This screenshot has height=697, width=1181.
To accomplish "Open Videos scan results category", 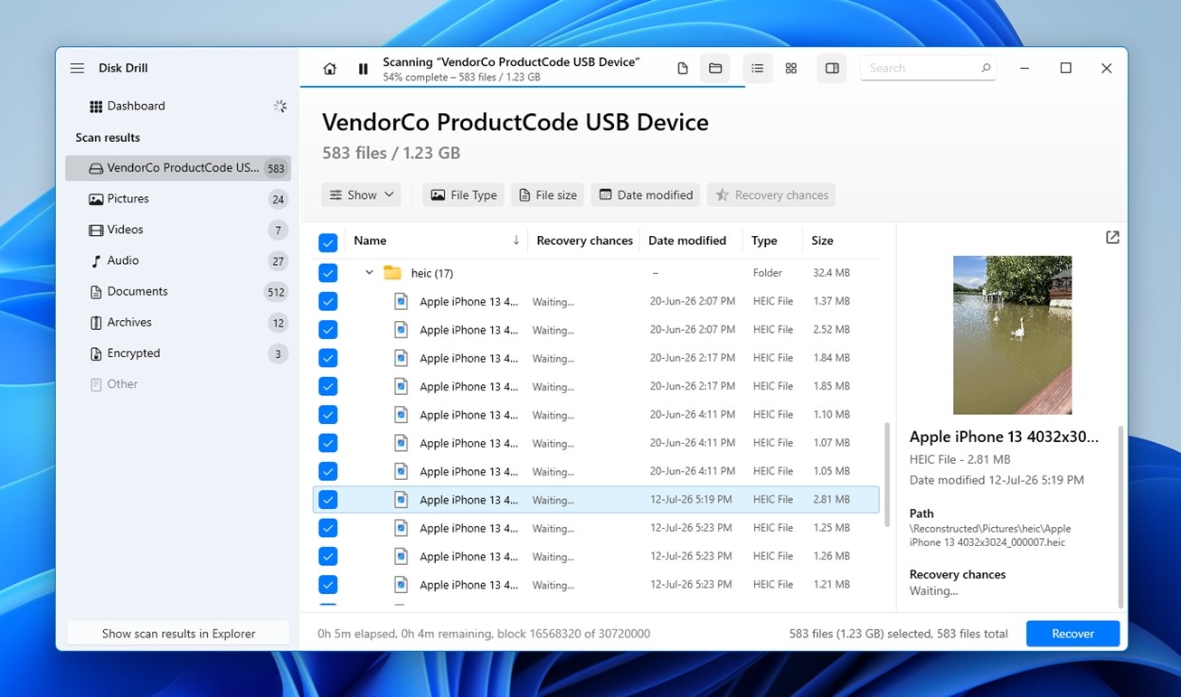I will (x=178, y=230).
